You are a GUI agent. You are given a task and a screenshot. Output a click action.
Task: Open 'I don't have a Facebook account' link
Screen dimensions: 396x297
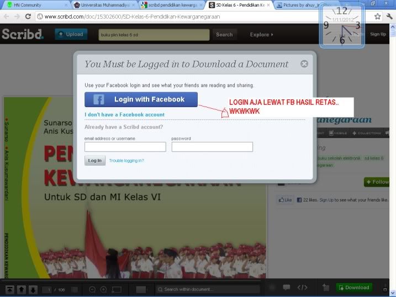[124, 115]
